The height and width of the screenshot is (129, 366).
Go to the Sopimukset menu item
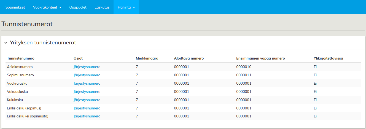click(15, 7)
